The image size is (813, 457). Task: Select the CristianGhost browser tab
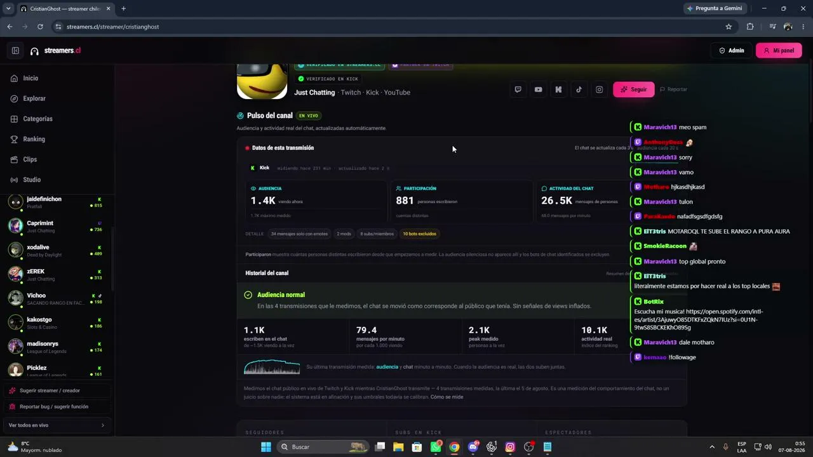pos(65,9)
